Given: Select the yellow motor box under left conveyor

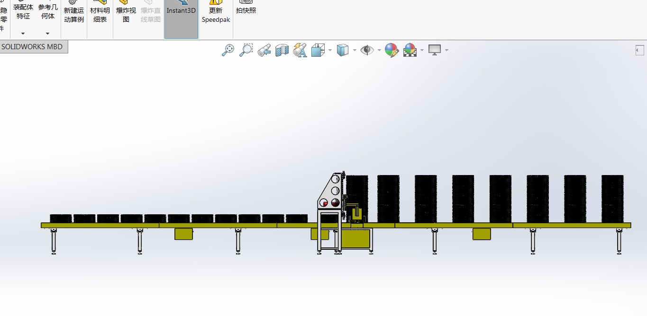Looking at the screenshot, I should tap(183, 234).
